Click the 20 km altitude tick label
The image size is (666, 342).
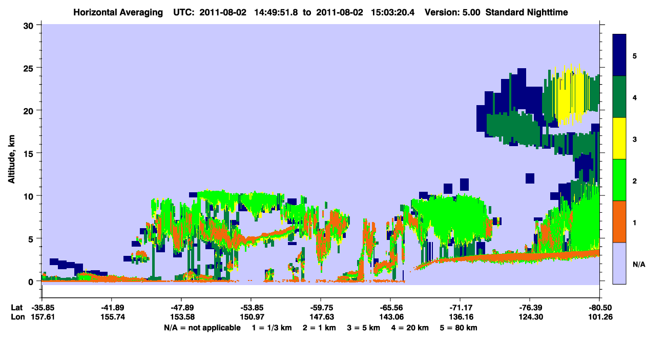(x=30, y=110)
